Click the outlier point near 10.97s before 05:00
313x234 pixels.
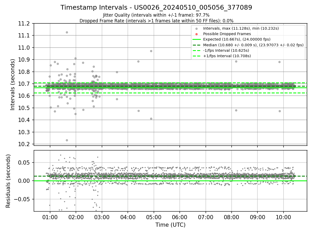point(151,51)
